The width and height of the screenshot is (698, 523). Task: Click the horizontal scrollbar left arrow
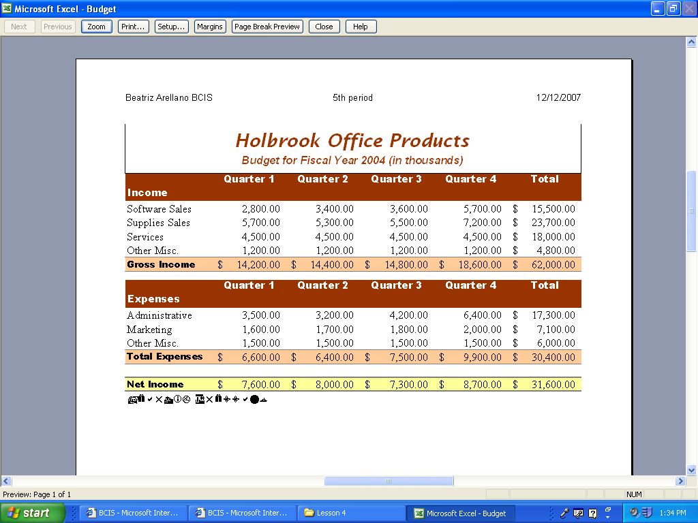coord(6,481)
